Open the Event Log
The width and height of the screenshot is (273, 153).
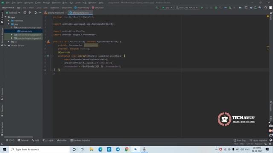(240, 140)
